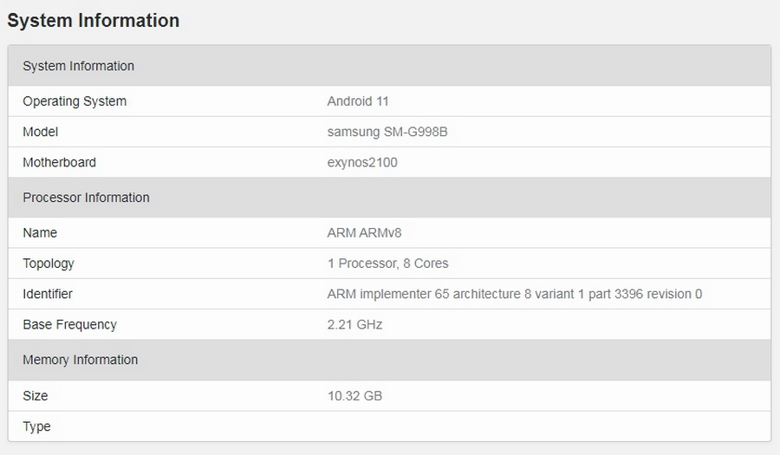780x455 pixels.
Task: Click the large System Information page title
Action: click(x=94, y=21)
